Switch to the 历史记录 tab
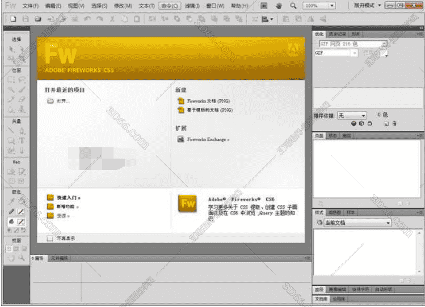425x307 pixels. pos(337,34)
